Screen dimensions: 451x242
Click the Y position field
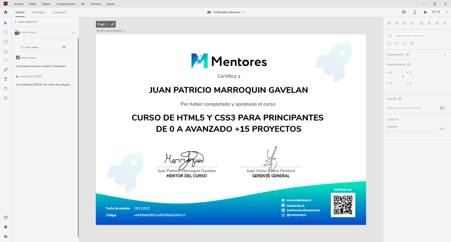point(414,83)
